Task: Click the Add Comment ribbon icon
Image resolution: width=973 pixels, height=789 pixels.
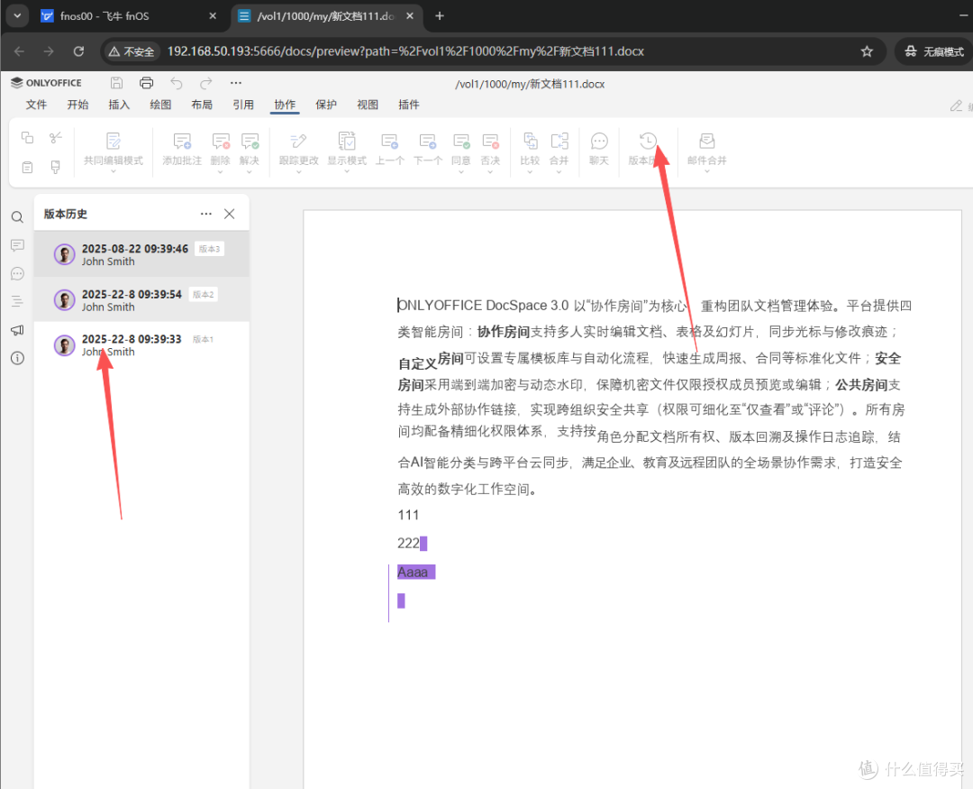Action: (x=182, y=149)
